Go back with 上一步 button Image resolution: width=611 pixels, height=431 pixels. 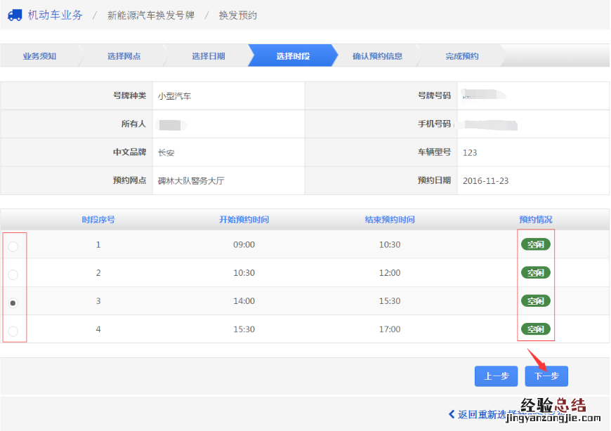496,376
